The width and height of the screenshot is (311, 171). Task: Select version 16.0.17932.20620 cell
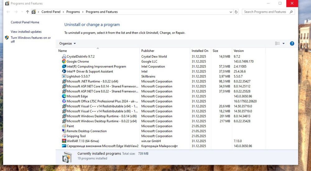point(245,101)
